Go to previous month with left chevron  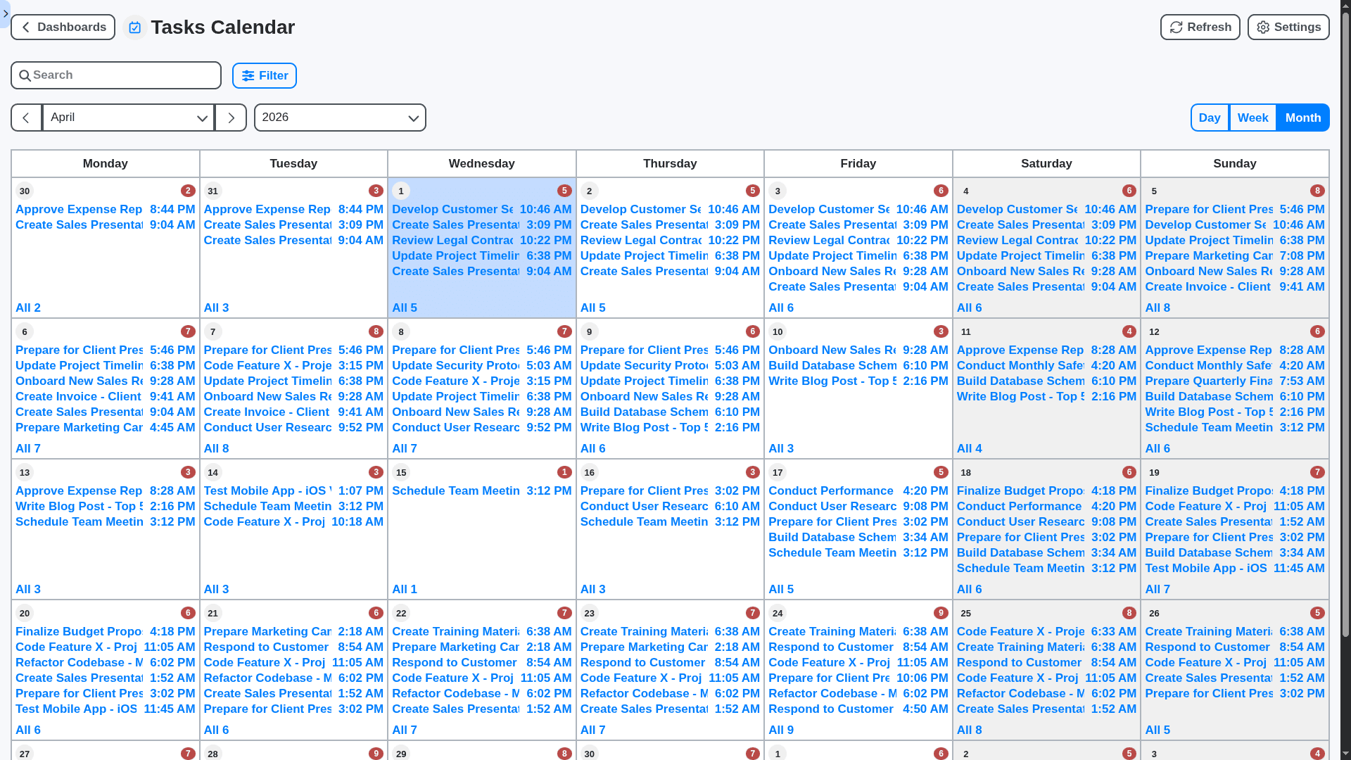(26, 118)
